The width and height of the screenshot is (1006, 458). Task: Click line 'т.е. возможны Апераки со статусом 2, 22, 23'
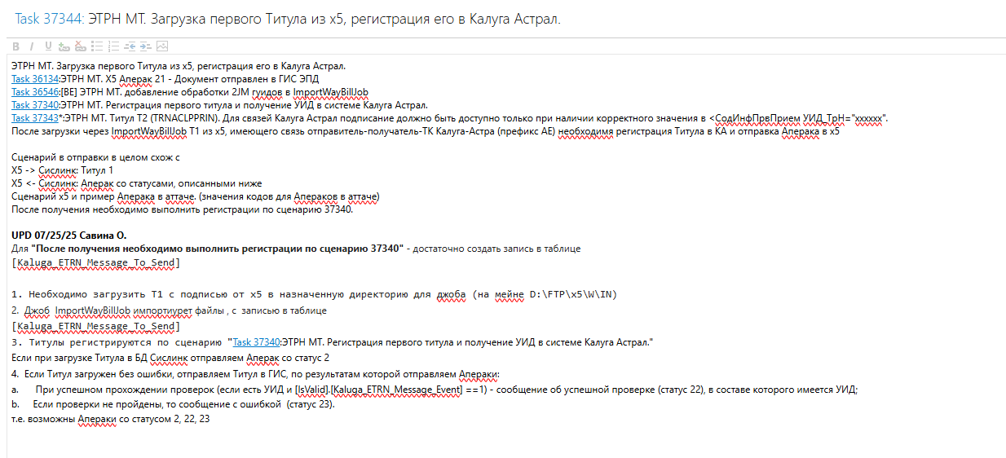click(x=111, y=418)
